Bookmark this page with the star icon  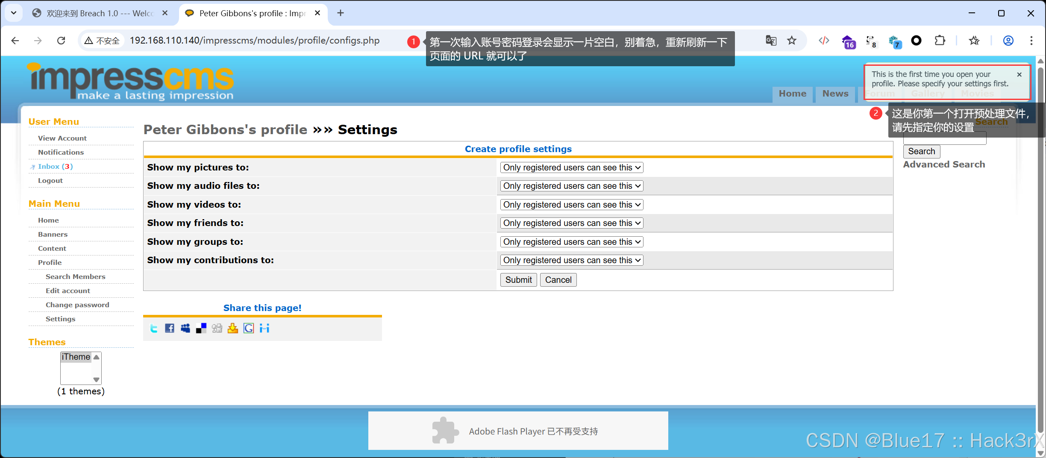792,41
